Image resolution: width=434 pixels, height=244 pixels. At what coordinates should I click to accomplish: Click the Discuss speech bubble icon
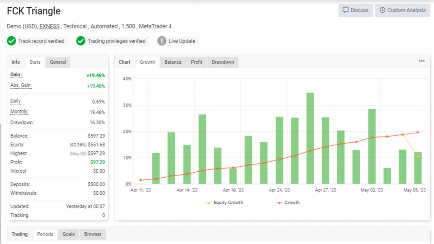345,10
